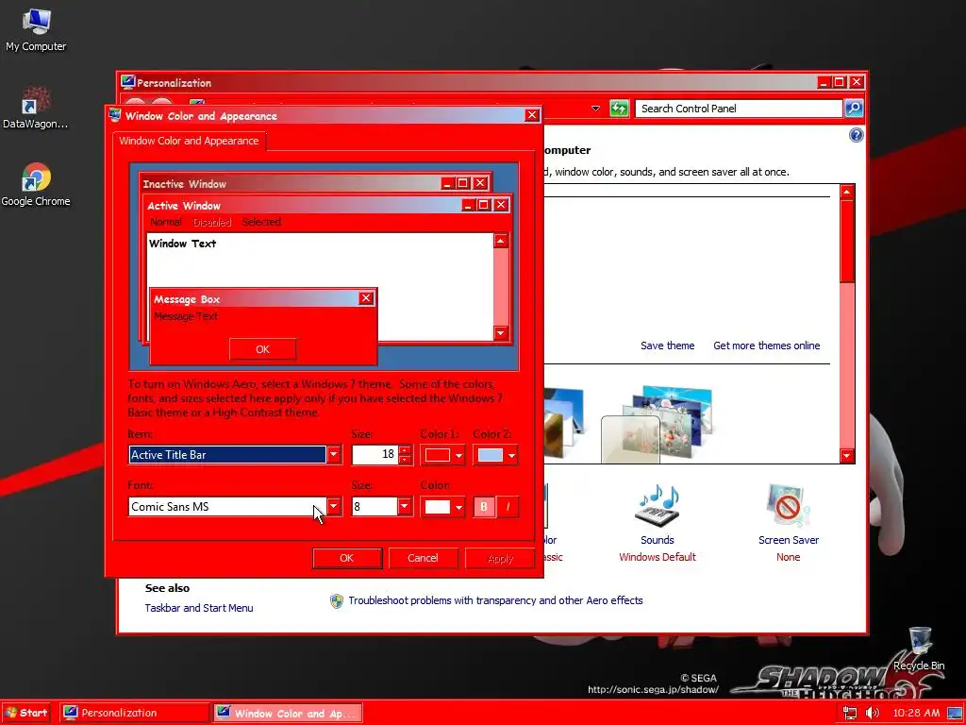Click Normal menu in preview window
This screenshot has height=725, width=966.
(166, 222)
